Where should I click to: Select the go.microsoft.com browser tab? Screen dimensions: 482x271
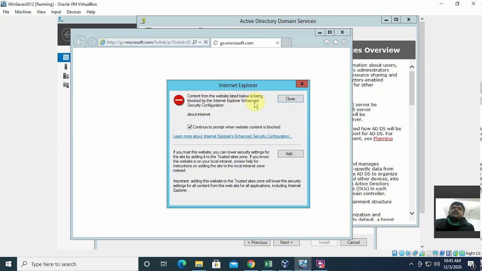[246, 43]
